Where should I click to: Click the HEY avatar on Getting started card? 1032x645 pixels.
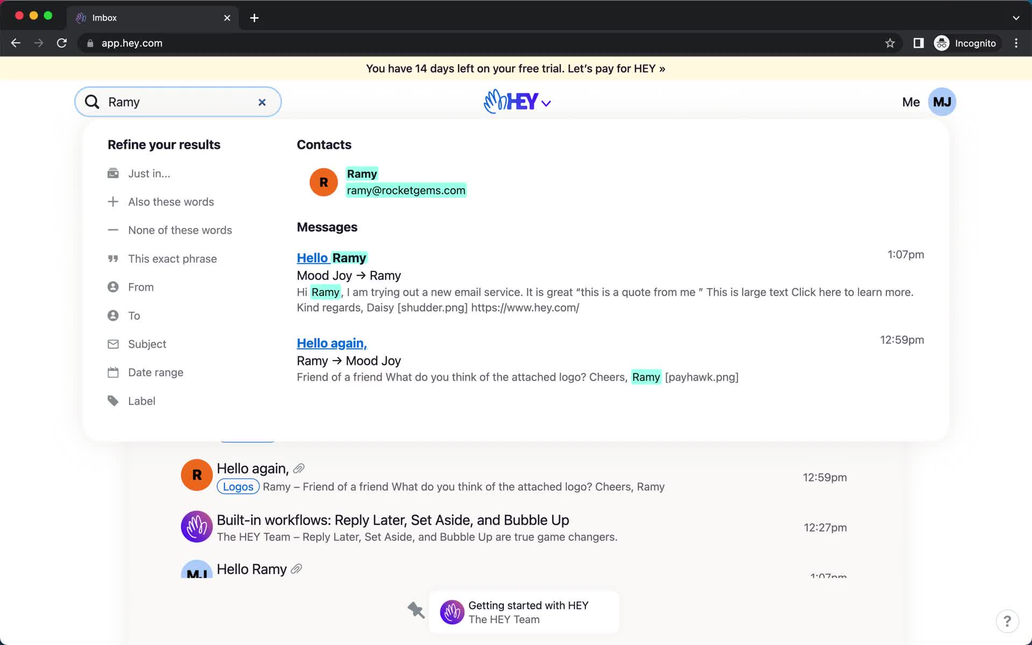452,612
